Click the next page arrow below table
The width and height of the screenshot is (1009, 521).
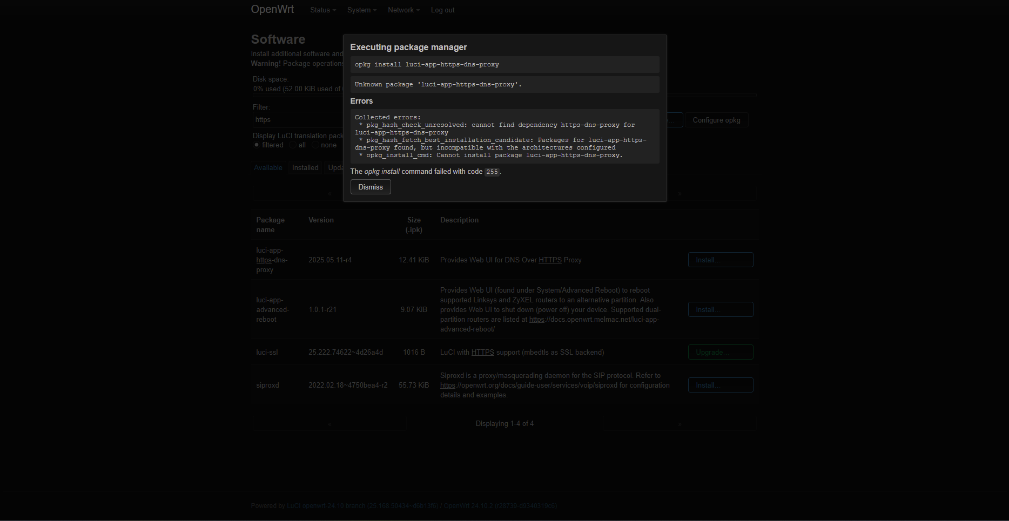(x=680, y=424)
